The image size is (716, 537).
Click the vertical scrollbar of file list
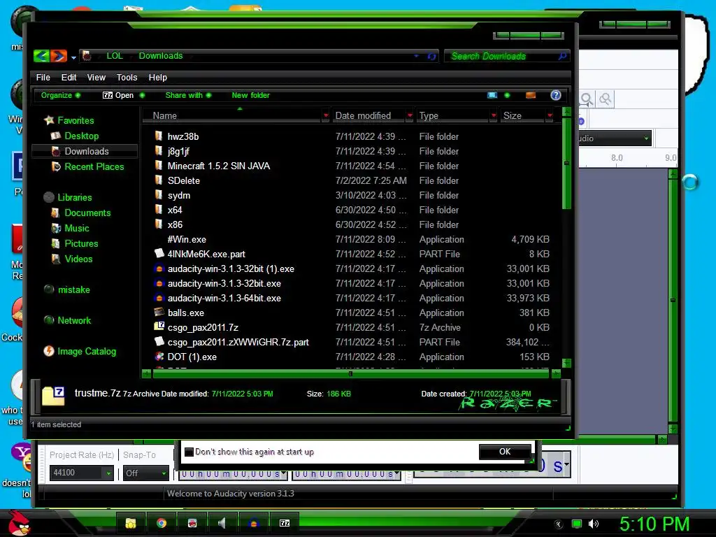[x=566, y=164]
